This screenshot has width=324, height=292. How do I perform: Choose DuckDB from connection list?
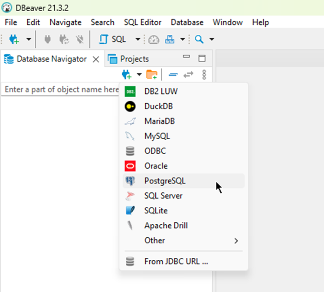(184, 106)
